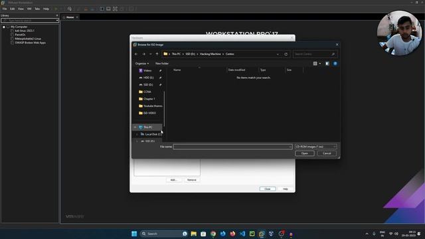Viewport: 425px width, 239px height.
Task: Open Firefox from taskbar
Action: 232,234
